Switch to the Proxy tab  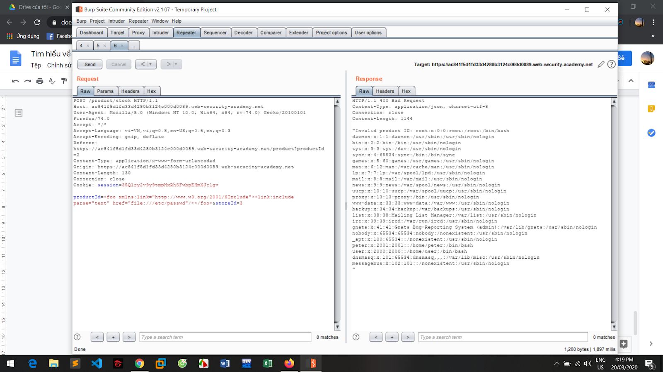[138, 33]
